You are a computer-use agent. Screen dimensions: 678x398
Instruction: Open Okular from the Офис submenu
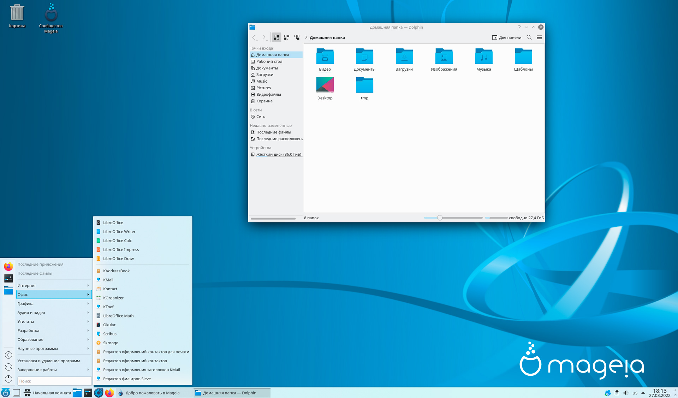coord(109,325)
